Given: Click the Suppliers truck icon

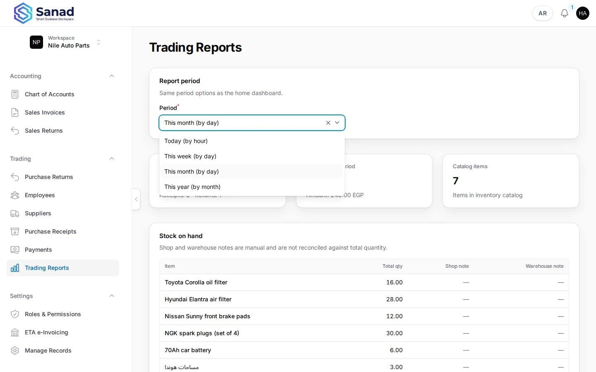Looking at the screenshot, I should pos(15,213).
